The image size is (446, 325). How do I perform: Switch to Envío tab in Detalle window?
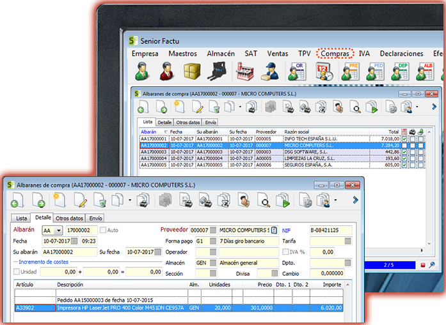(95, 218)
